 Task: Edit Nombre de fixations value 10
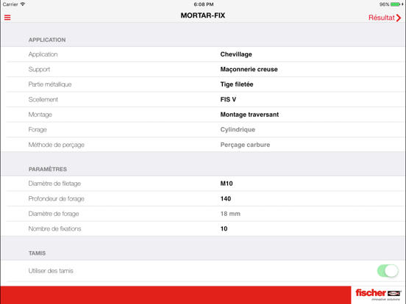point(224,229)
